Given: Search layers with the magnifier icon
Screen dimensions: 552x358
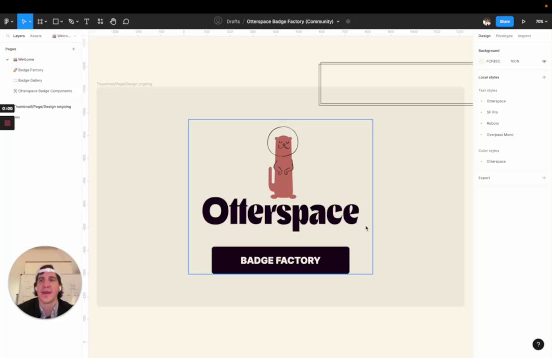Looking at the screenshot, I should tap(8, 36).
